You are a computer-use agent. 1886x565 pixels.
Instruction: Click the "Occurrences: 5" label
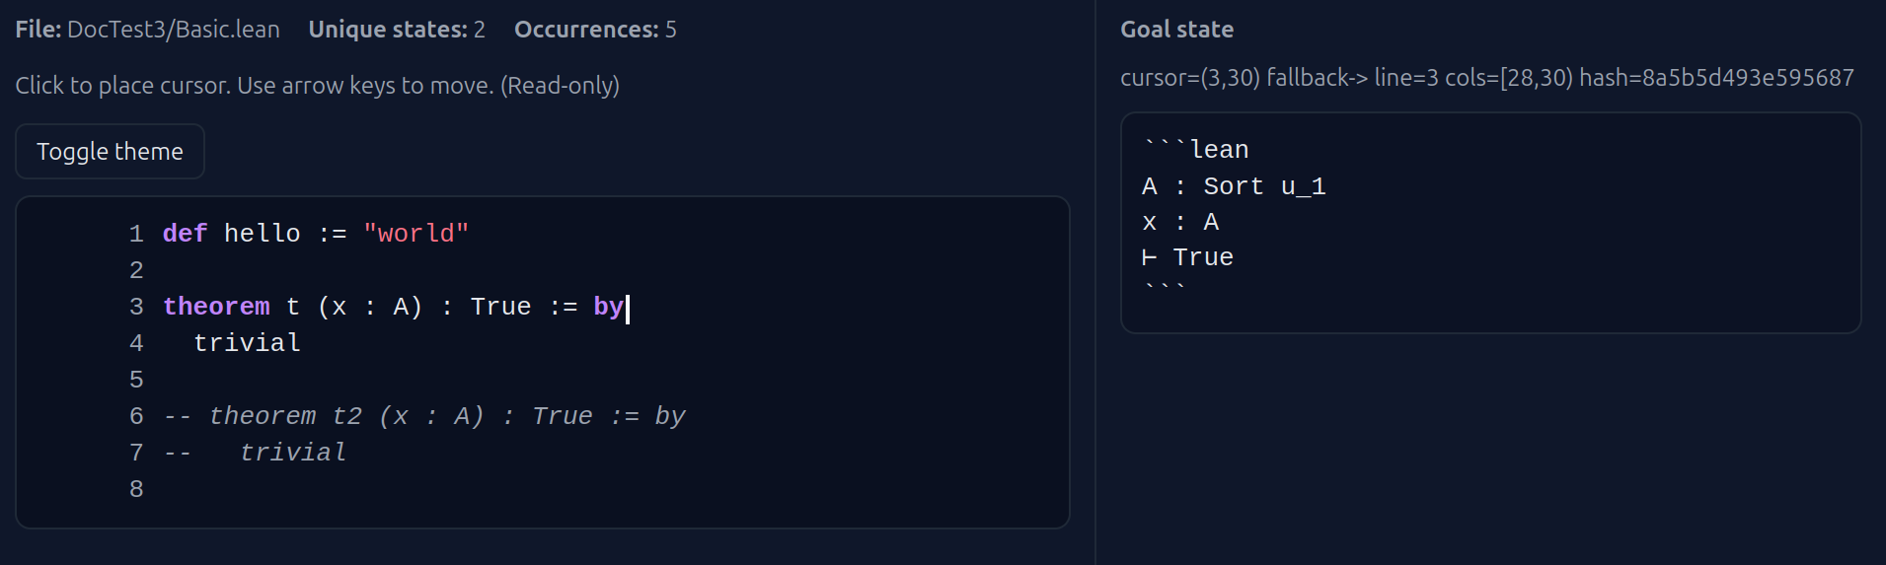point(595,30)
